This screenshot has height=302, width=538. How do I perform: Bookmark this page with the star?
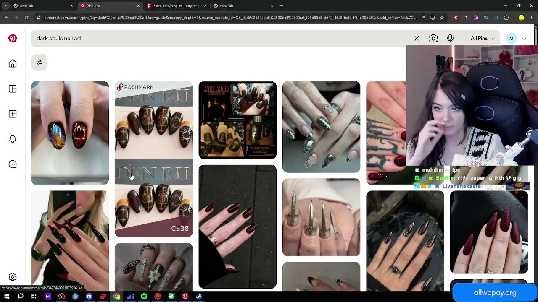(x=442, y=18)
